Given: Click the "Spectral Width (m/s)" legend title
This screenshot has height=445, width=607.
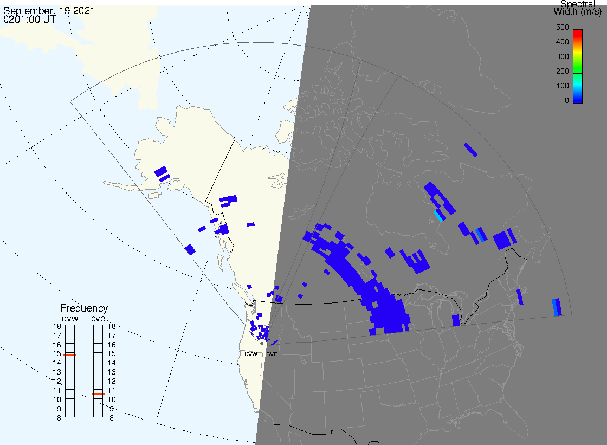Looking at the screenshot, I should pyautogui.click(x=578, y=8).
